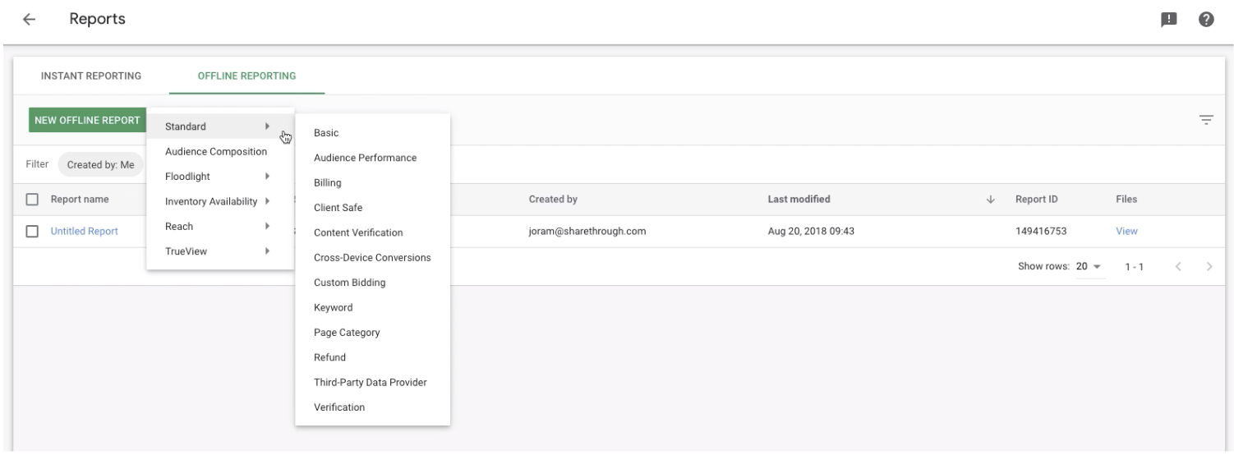Open the help question mark icon
The image size is (1234, 460).
[x=1207, y=19]
